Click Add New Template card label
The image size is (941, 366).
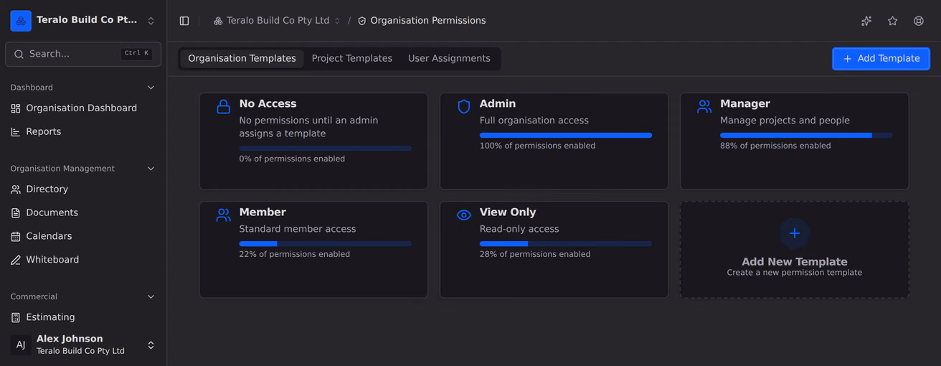795,262
